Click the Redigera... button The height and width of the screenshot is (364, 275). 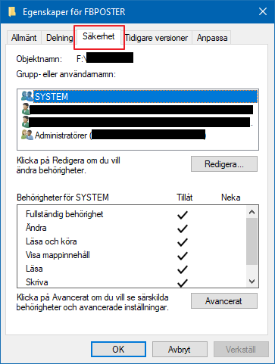coord(224,164)
